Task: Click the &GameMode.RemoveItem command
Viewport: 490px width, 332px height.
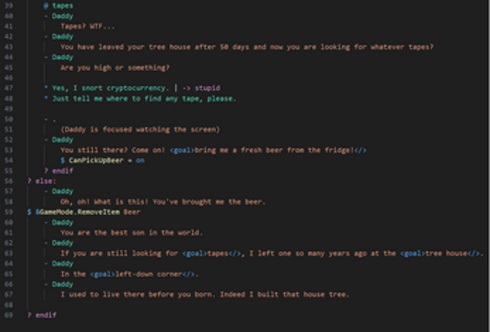Action: click(77, 212)
